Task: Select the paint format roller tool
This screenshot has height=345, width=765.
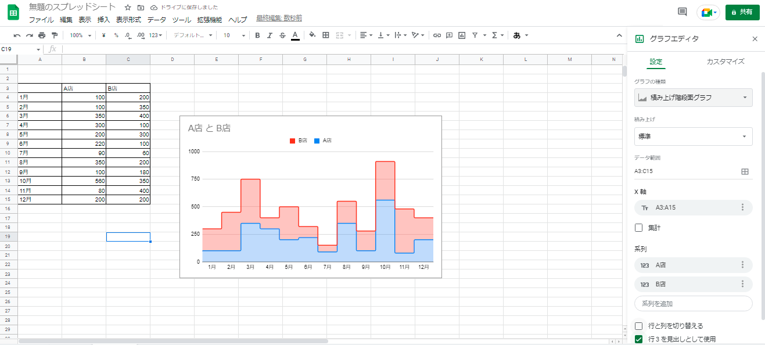Action: [55, 35]
